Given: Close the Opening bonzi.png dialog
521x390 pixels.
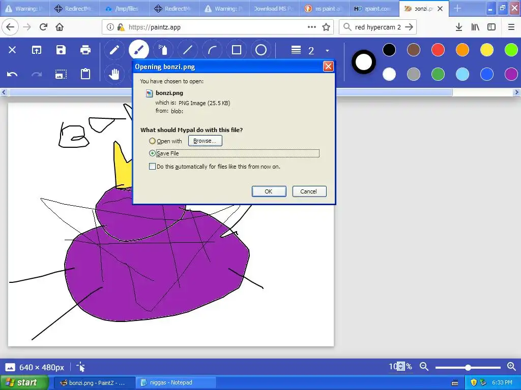Looking at the screenshot, I should click(328, 67).
